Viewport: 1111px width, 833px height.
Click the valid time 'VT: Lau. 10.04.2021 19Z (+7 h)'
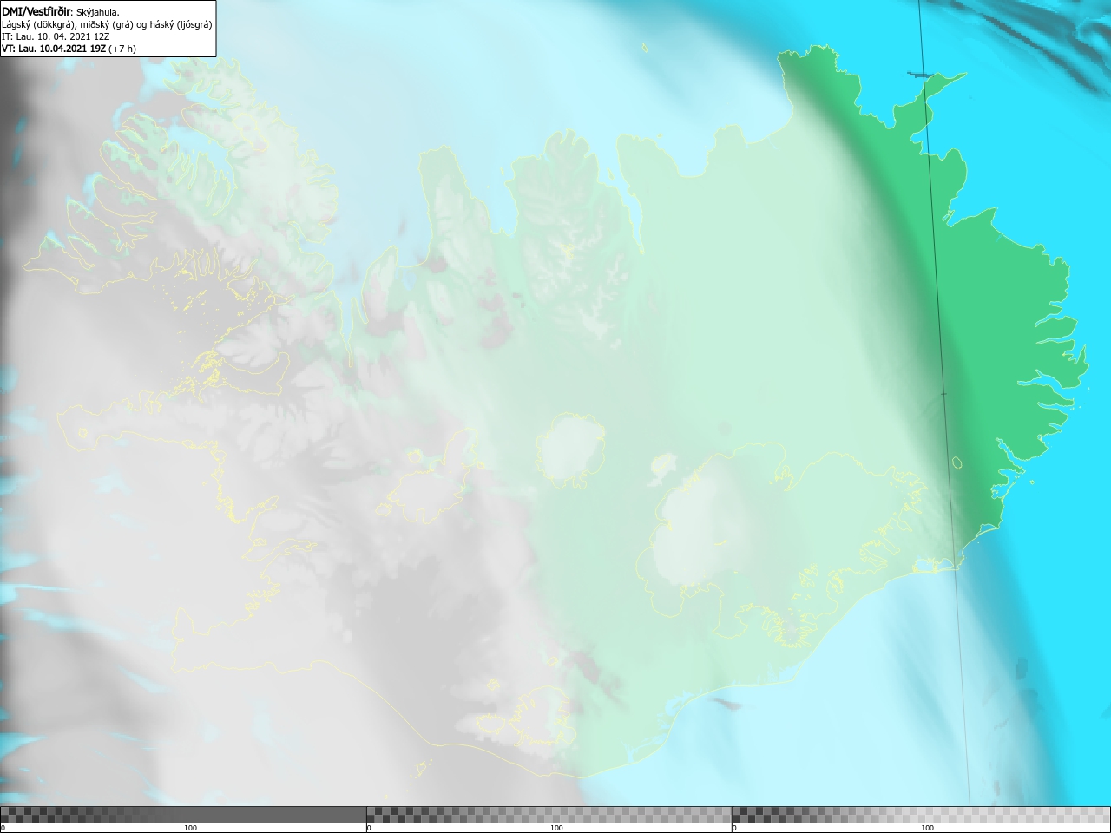click(69, 49)
